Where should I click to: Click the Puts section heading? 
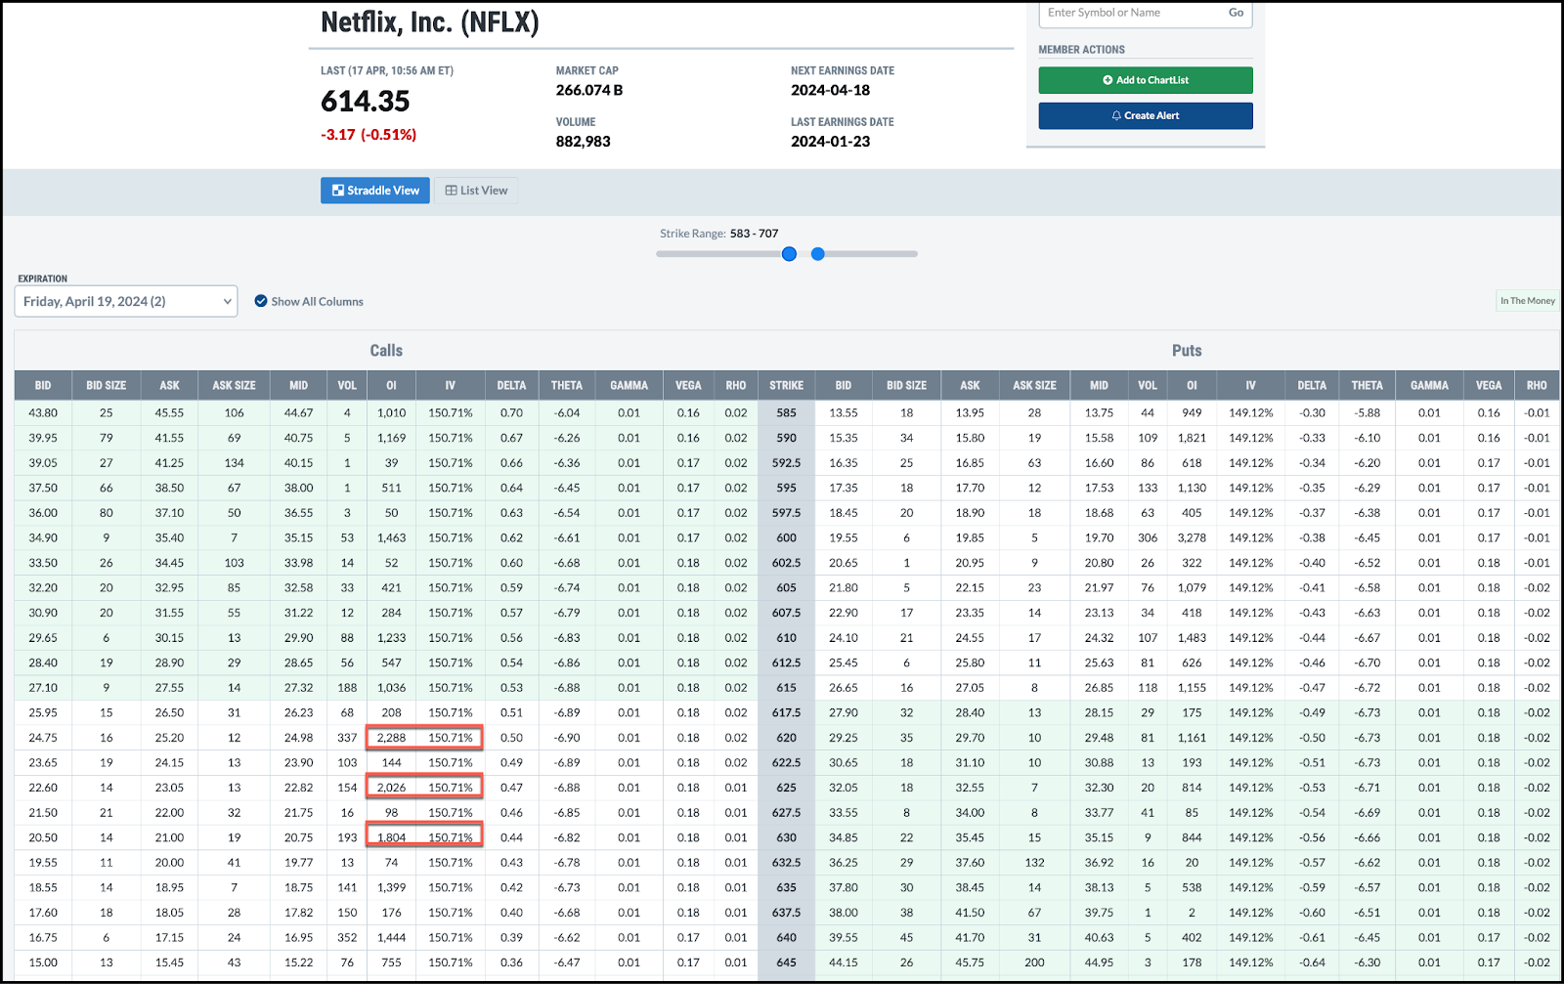pyautogui.click(x=1187, y=350)
